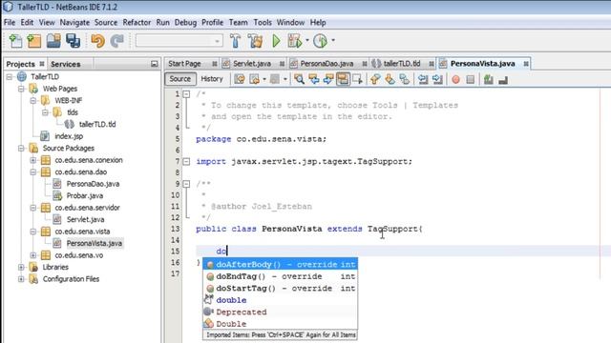Switch to the Start Page tab
Viewport: 611px width, 343px height.
(184, 64)
